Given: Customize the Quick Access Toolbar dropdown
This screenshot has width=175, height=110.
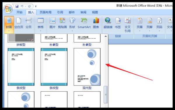Looking at the screenshot, I should (x=36, y=6).
